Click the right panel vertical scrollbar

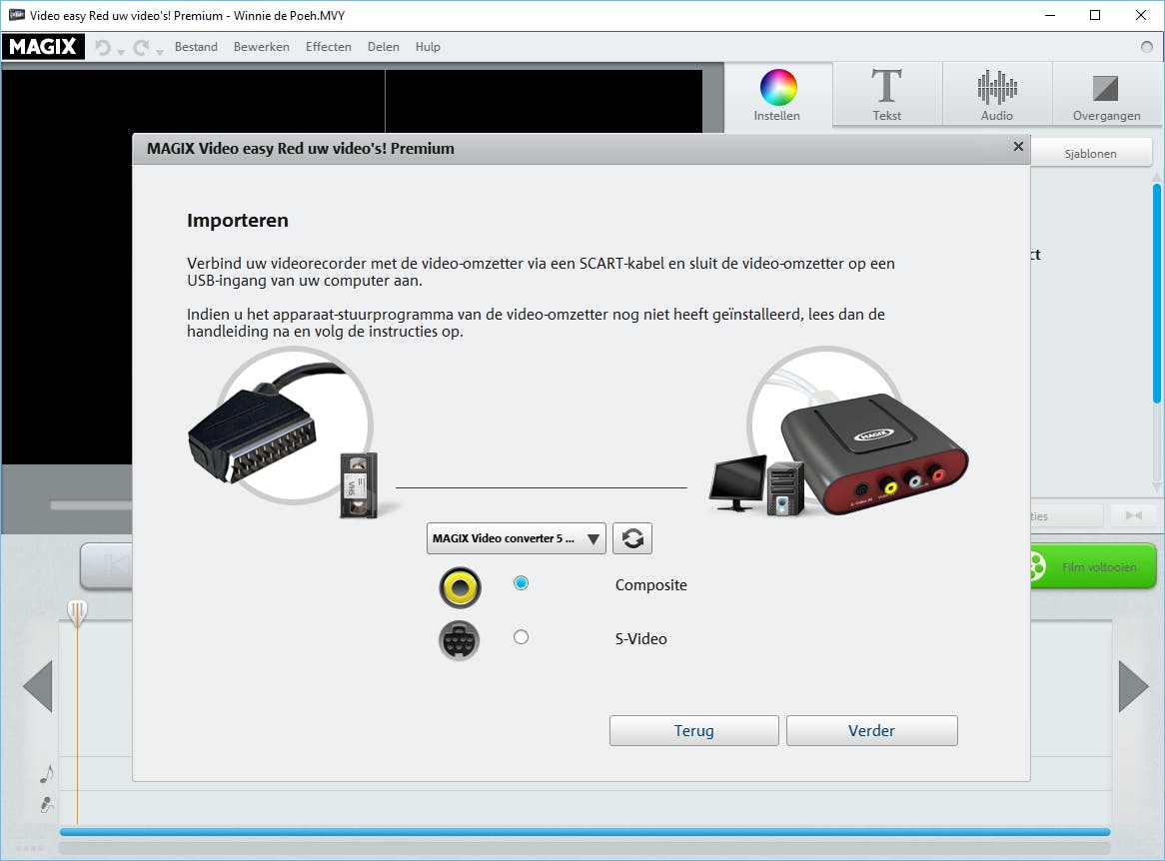1157,294
